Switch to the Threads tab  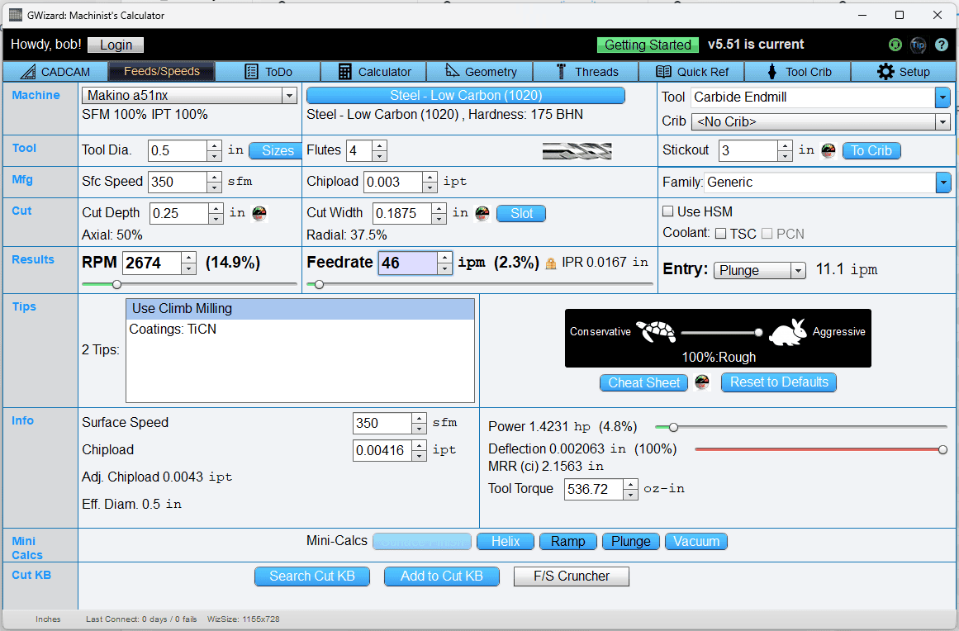pyautogui.click(x=587, y=72)
